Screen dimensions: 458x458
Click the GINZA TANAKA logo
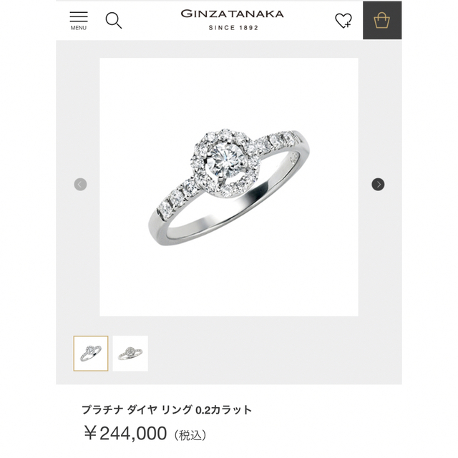pyautogui.click(x=232, y=14)
